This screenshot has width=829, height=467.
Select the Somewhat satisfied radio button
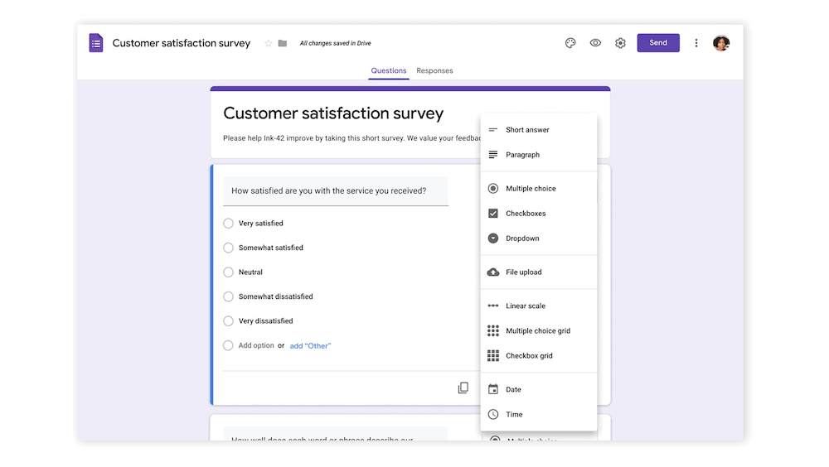[x=228, y=248]
